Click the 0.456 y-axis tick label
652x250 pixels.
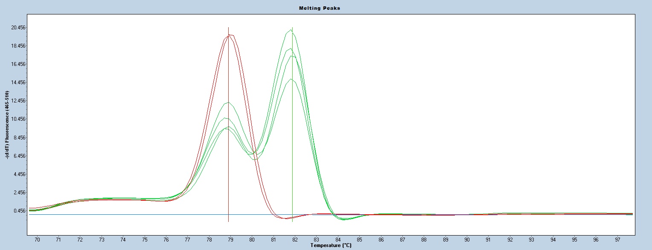[x=20, y=210]
